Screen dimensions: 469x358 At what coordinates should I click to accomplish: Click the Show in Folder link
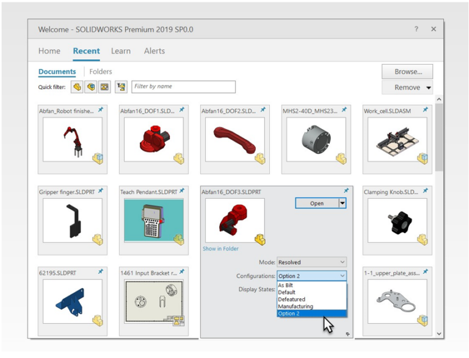[220, 249]
